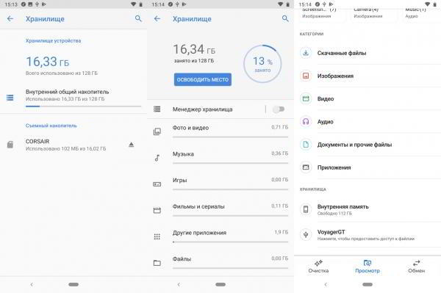Screen dimensions: 441x293
Task: Open Документы и прочие файлы
Action: coord(367,145)
